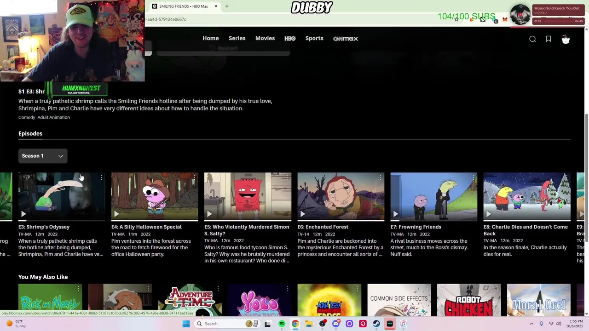Image resolution: width=589 pixels, height=331 pixels.
Task: Open options menu on E4 Halloween Special thumbnail
Action: pos(194,177)
